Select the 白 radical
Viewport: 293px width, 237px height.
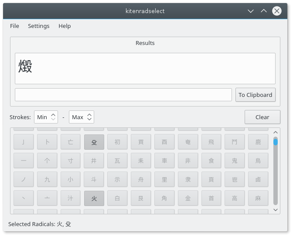point(117,198)
